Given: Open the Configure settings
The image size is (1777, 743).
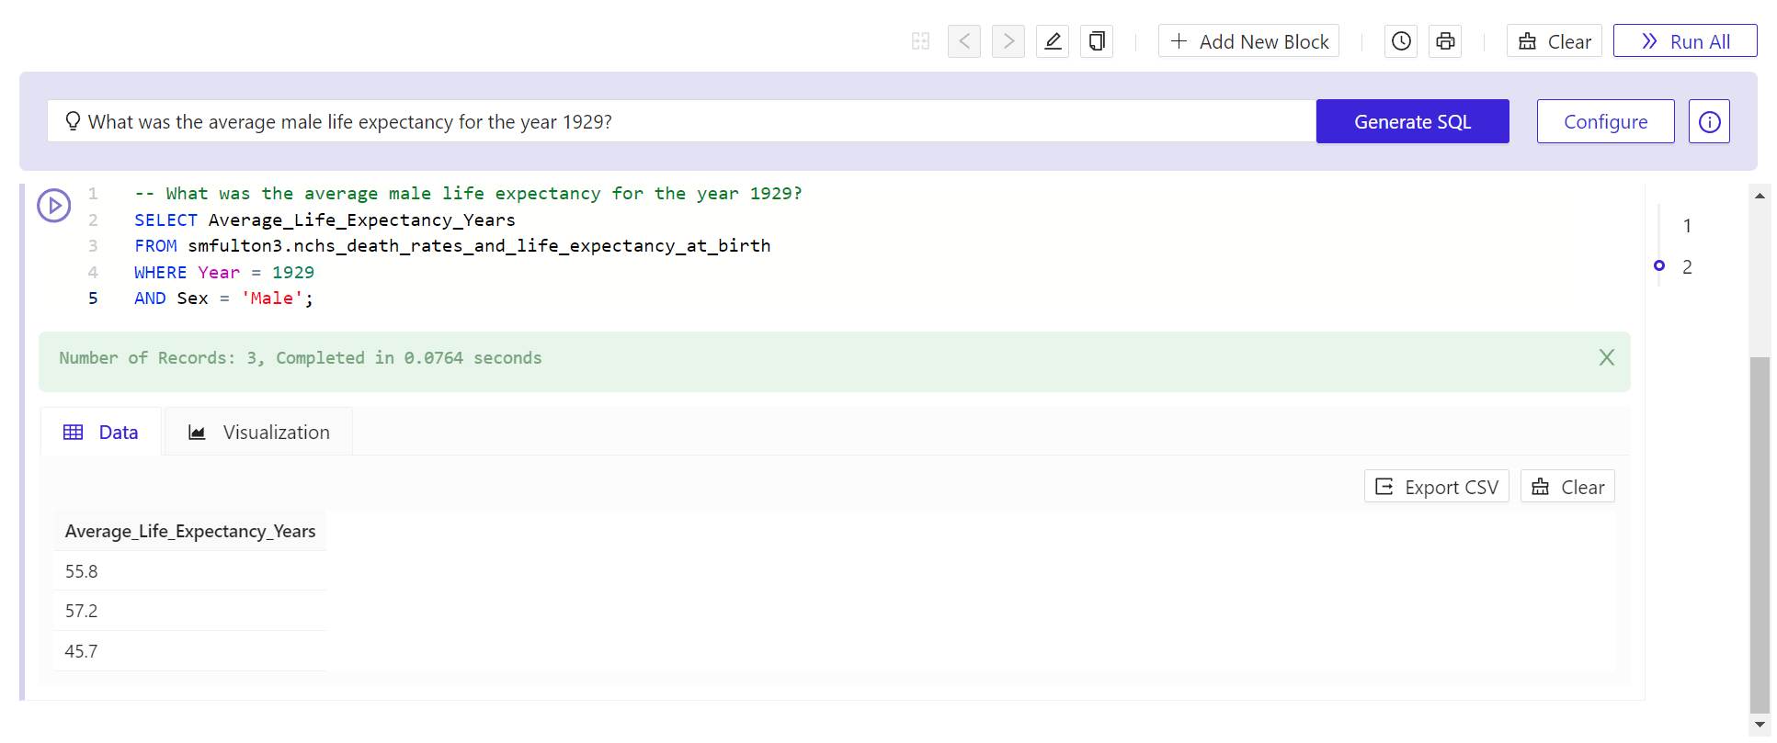Looking at the screenshot, I should tap(1605, 121).
